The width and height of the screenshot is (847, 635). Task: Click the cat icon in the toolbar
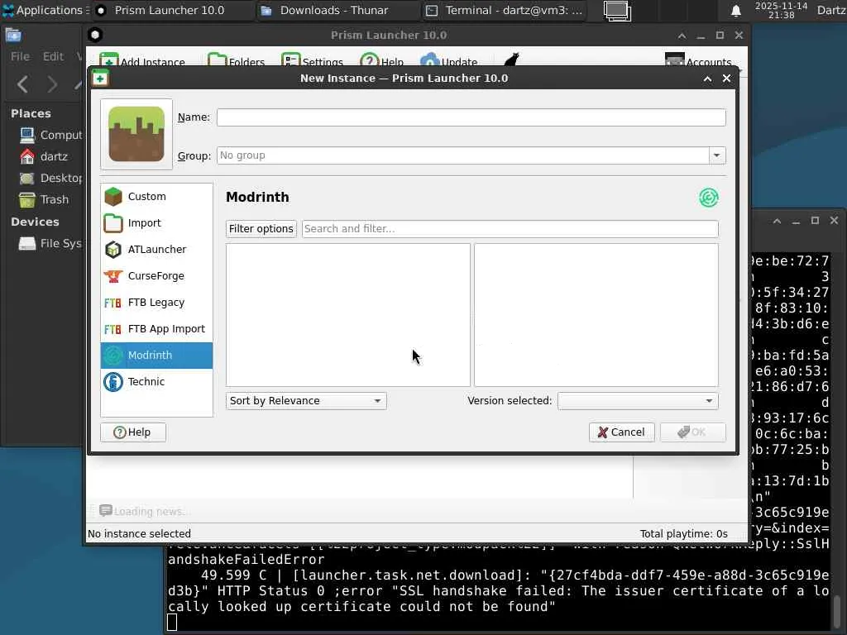(511, 60)
